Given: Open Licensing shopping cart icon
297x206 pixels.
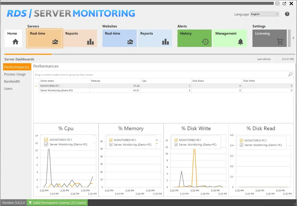Looking at the screenshot, I should [280, 42].
